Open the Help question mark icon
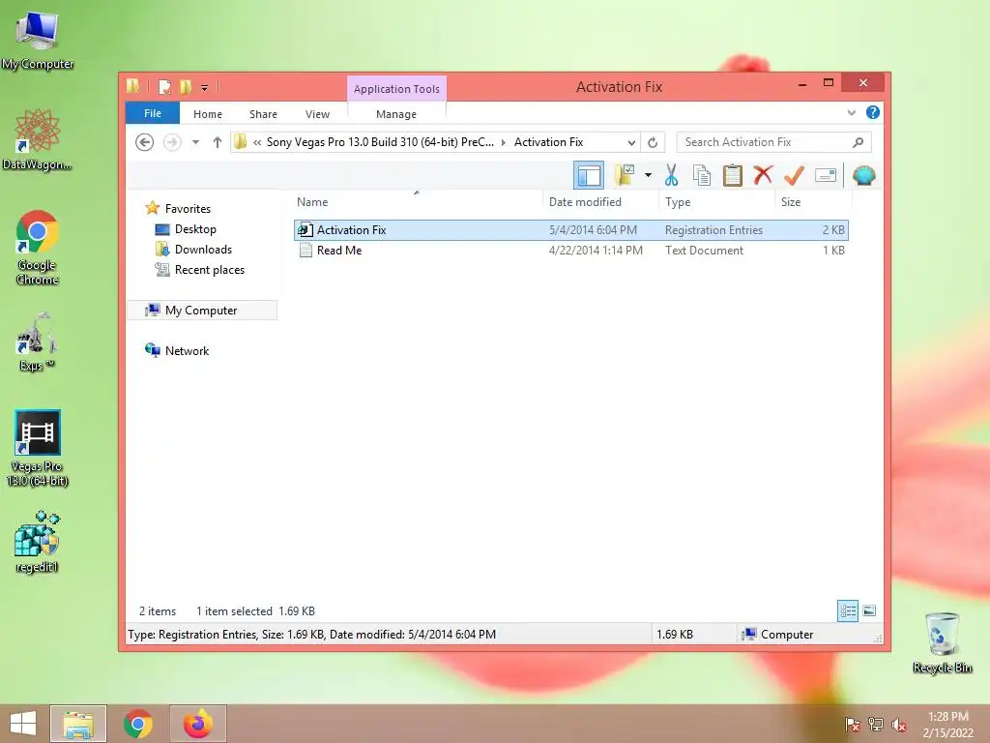 [x=873, y=112]
